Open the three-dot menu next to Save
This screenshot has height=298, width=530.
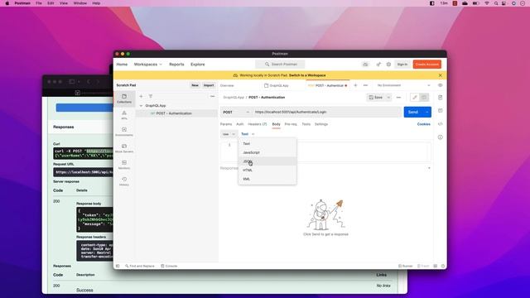(398, 98)
